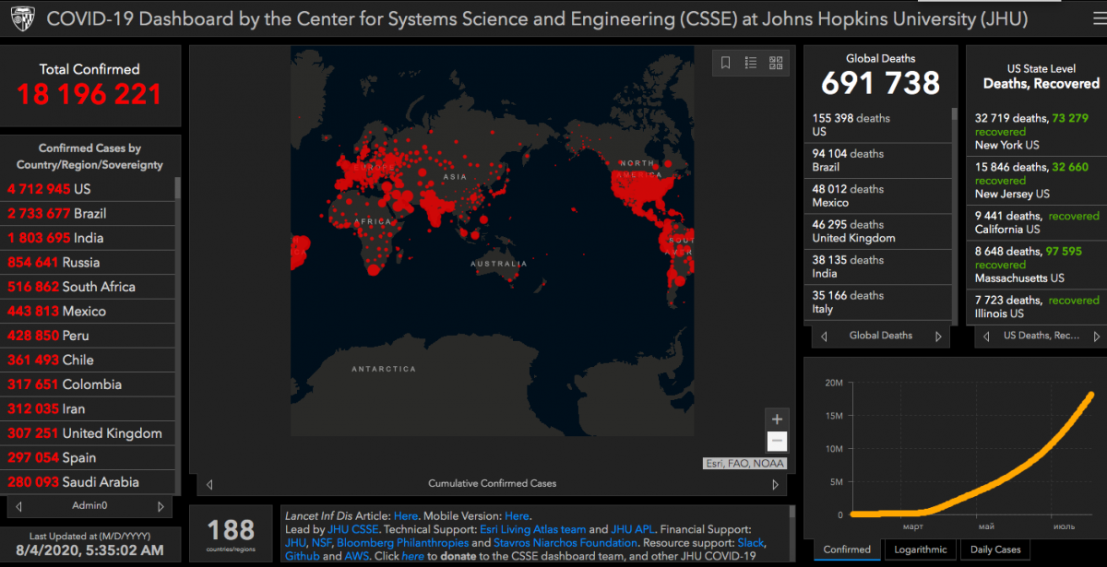Open the Lancet Inf Dis article 'Here' link

[x=406, y=516]
